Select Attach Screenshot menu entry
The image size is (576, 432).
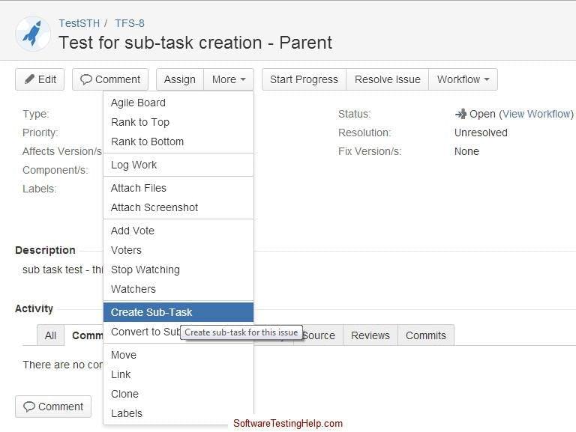point(154,207)
